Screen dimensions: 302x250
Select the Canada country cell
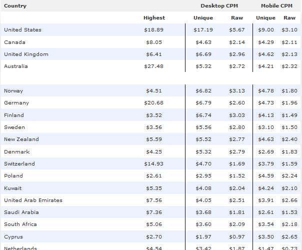[14, 42]
